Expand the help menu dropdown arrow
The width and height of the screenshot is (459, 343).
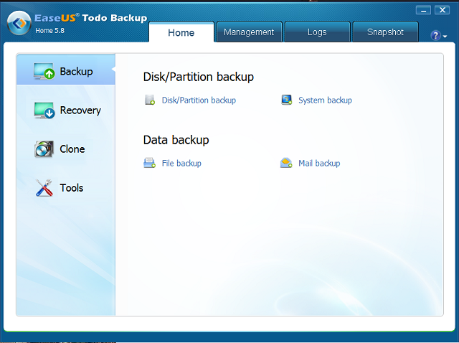point(444,36)
